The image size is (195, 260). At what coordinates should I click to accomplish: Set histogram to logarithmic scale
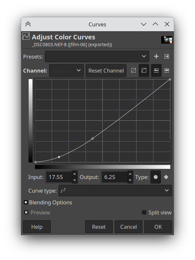pyautogui.click(x=167, y=70)
